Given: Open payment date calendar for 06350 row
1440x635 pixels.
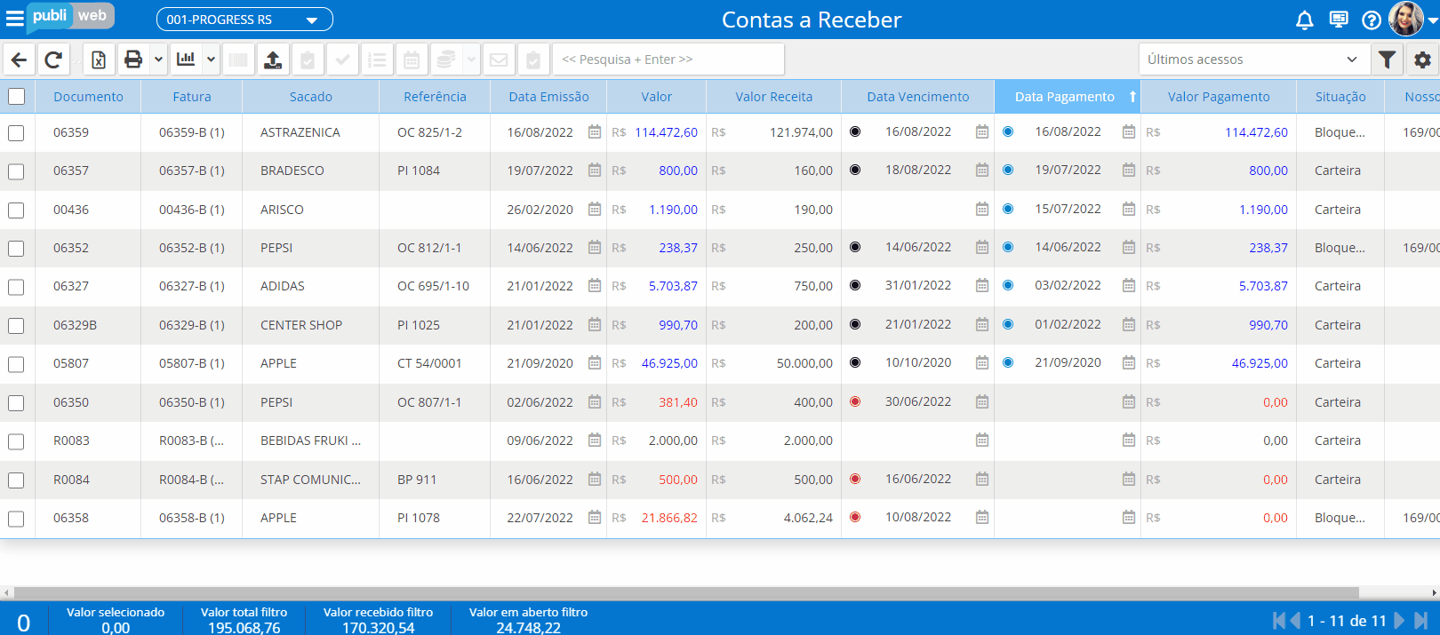Looking at the screenshot, I should (x=1129, y=402).
